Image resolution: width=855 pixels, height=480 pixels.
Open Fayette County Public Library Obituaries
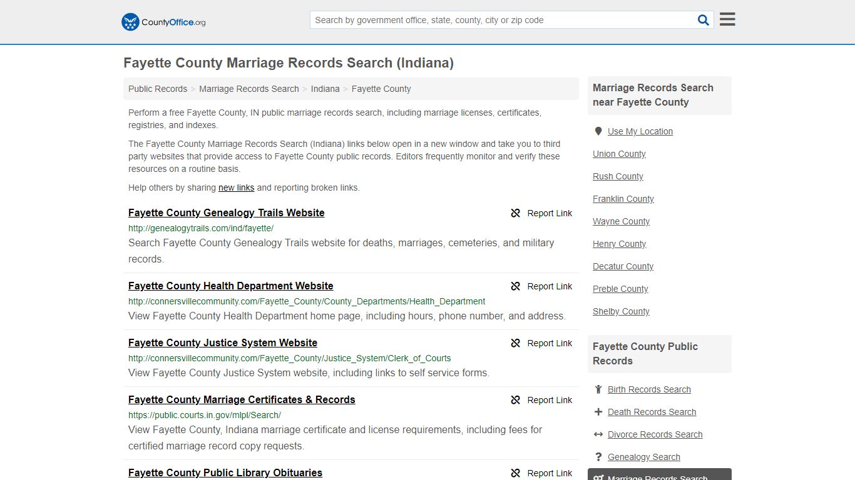point(225,473)
